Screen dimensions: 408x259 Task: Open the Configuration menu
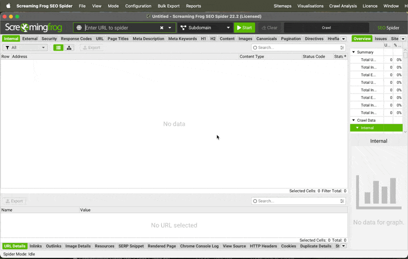(x=138, y=6)
